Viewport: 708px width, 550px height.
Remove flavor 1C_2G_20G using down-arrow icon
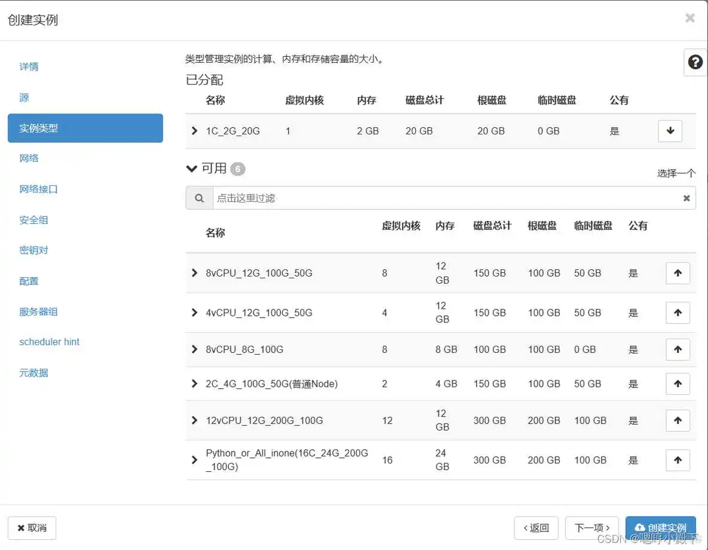tap(670, 131)
